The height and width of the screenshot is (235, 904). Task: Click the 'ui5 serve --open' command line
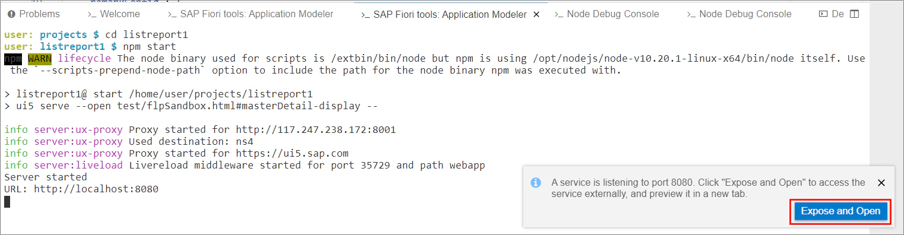pyautogui.click(x=191, y=106)
